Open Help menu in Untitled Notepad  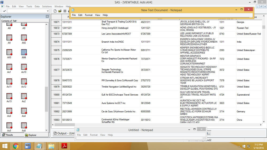[x=110, y=135]
